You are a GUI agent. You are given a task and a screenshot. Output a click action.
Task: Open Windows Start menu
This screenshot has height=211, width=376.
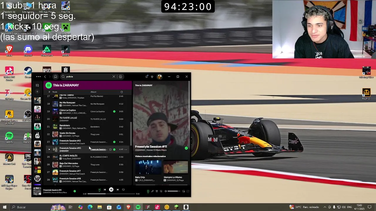pos(4,207)
